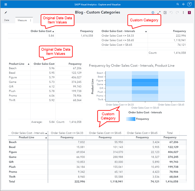Viewport: 195px width, 191px height.
Task: Click the search magnifier icon
Action: tap(178, 4)
